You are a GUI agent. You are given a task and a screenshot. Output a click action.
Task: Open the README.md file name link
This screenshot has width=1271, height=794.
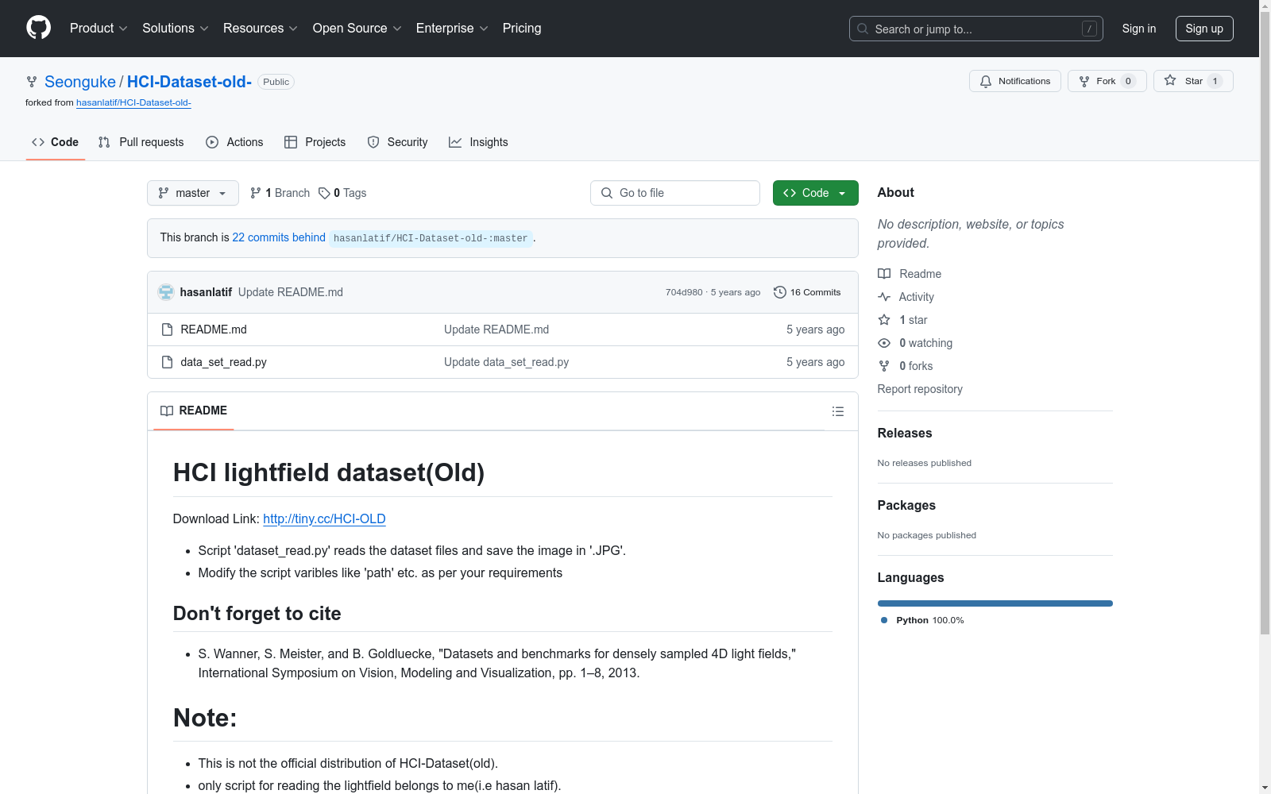click(214, 330)
